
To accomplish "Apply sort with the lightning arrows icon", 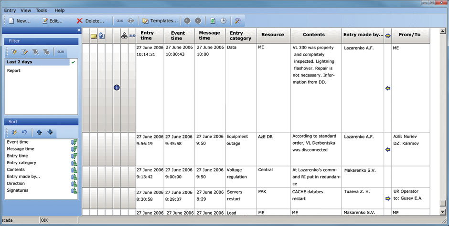I will [x=14, y=132].
